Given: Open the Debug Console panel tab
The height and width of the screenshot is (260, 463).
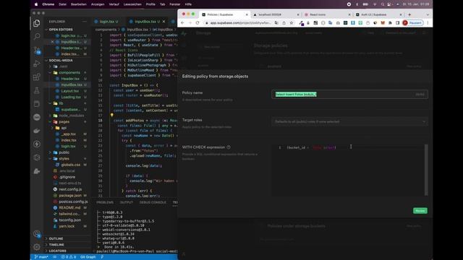Looking at the screenshot, I should coord(153,202).
